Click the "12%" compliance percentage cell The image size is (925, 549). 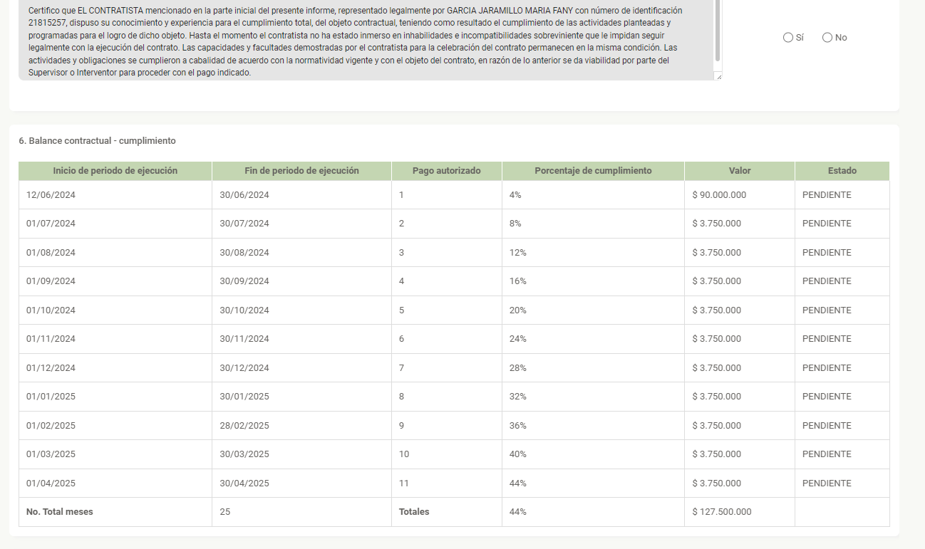(593, 253)
